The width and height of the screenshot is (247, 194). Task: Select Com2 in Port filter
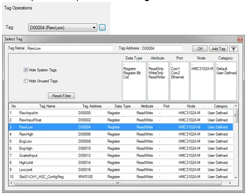(176, 73)
